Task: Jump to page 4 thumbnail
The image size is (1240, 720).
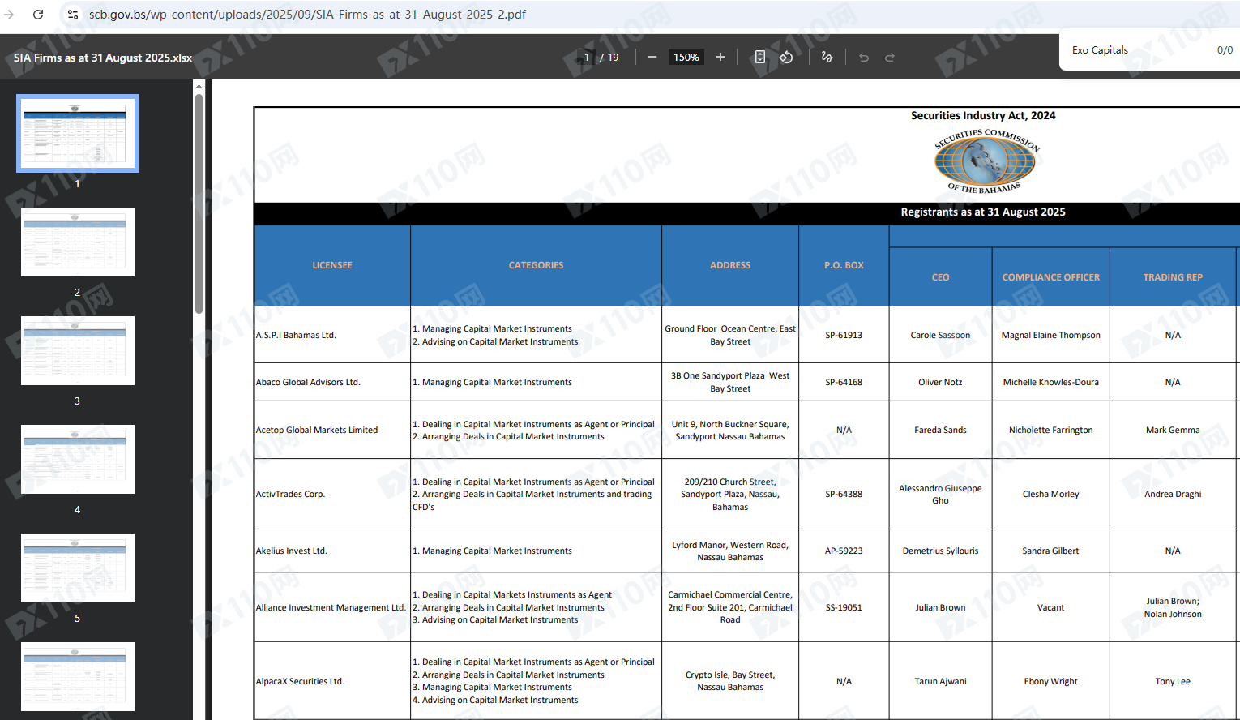Action: click(x=78, y=459)
